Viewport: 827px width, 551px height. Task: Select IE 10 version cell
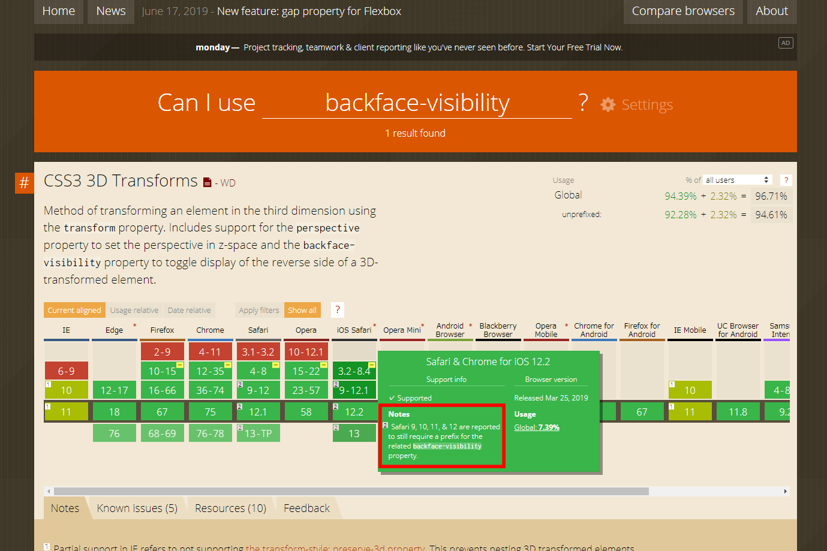(x=67, y=390)
